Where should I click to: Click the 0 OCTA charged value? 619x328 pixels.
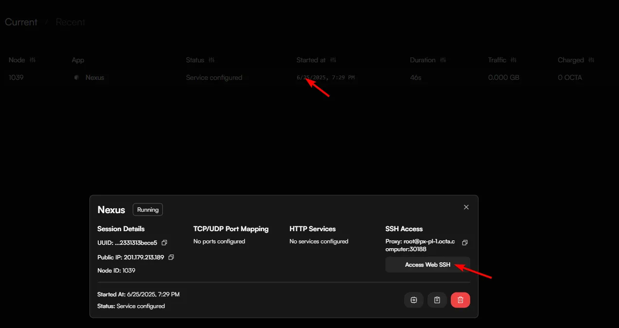coord(570,77)
